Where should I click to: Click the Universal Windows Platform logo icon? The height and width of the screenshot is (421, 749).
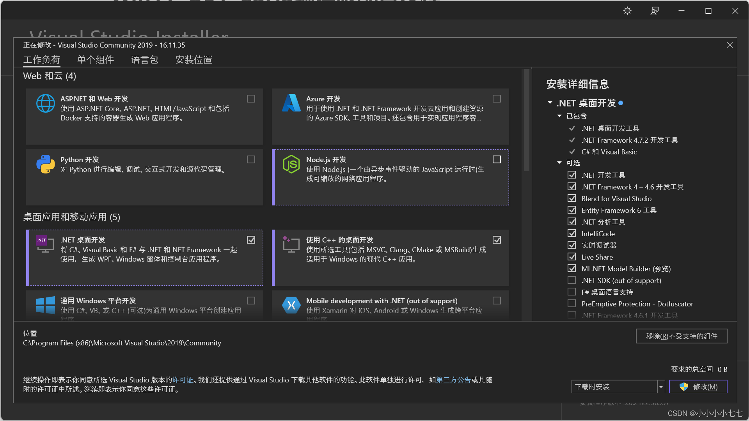coord(46,305)
